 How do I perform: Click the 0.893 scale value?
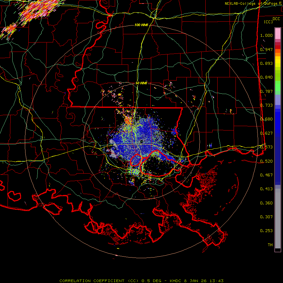(x=266, y=63)
